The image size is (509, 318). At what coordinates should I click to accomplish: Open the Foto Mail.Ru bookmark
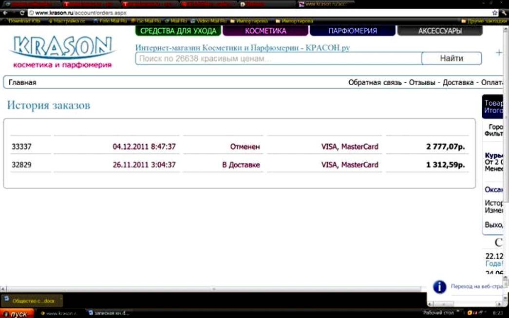111,21
